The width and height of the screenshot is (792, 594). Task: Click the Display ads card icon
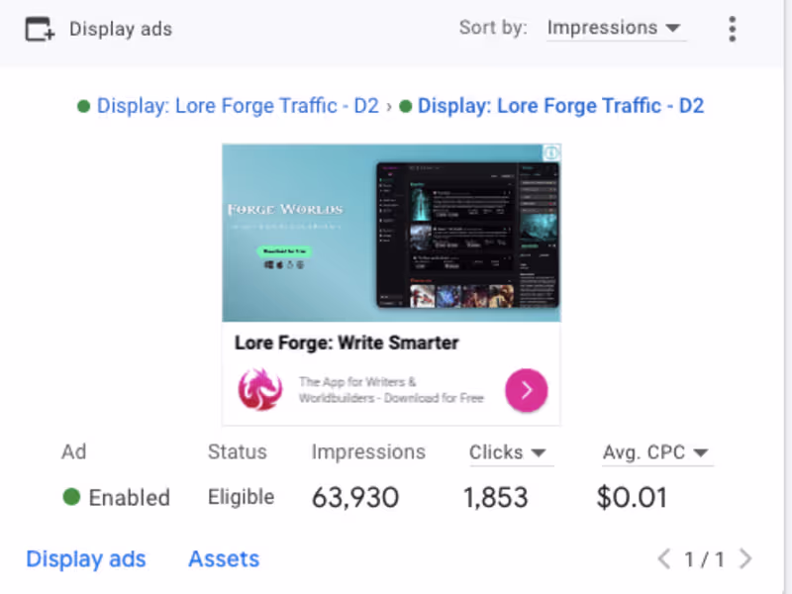pos(40,29)
